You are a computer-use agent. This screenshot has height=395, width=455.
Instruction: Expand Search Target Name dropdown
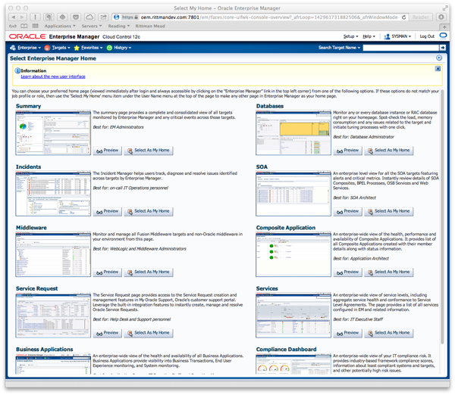[x=339, y=48]
